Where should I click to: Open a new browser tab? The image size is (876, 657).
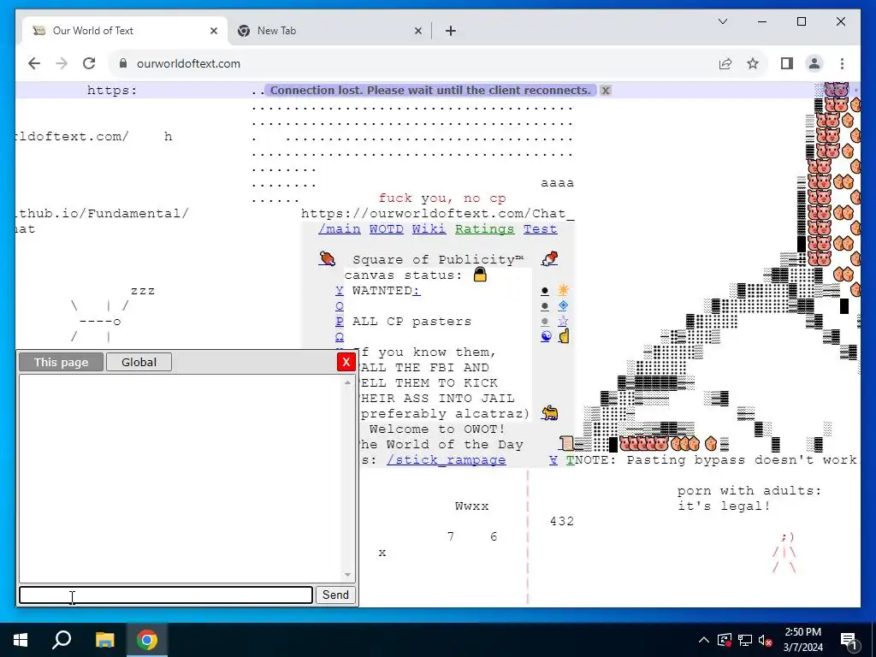click(451, 31)
